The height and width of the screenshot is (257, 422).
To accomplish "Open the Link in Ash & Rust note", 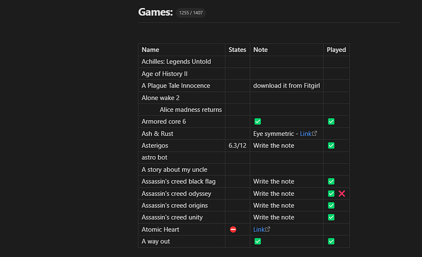I will point(305,133).
